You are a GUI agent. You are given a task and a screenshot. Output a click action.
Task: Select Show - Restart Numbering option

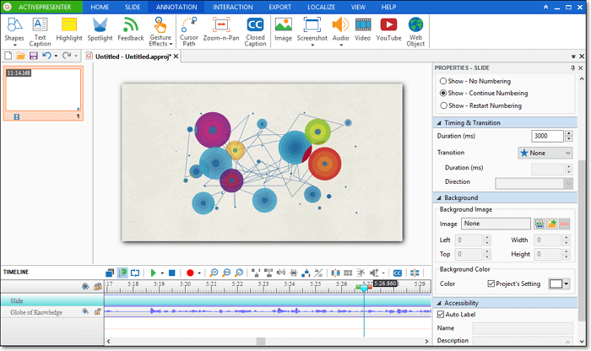(x=444, y=105)
